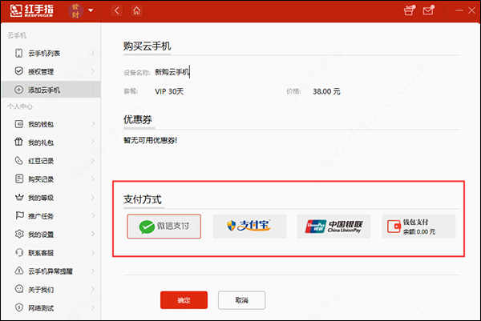Select 中国银联 UnionPay payment
This screenshot has height=321, width=481.
[333, 227]
